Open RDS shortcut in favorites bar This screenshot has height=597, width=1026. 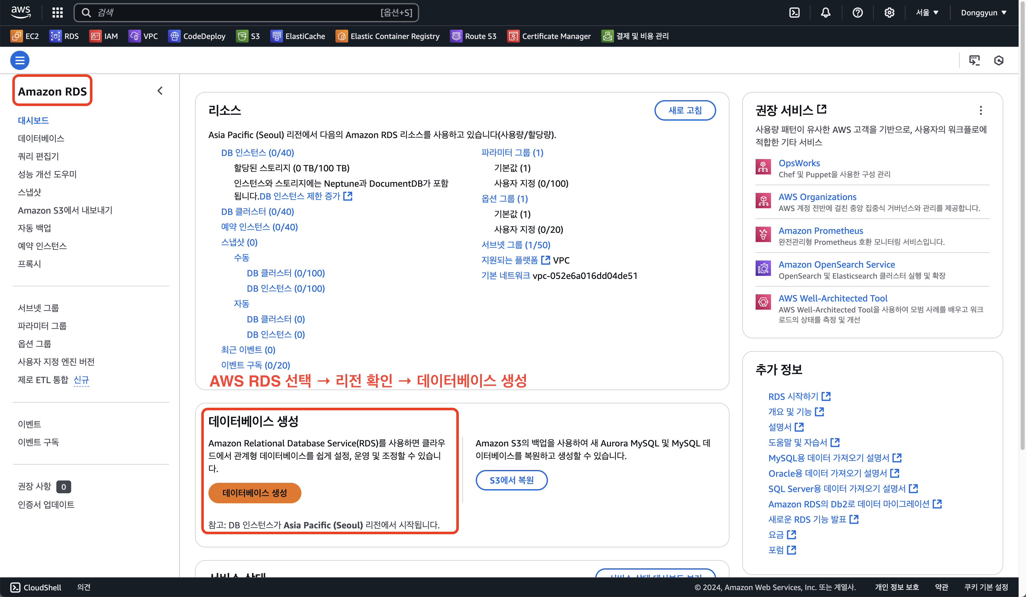pos(64,36)
